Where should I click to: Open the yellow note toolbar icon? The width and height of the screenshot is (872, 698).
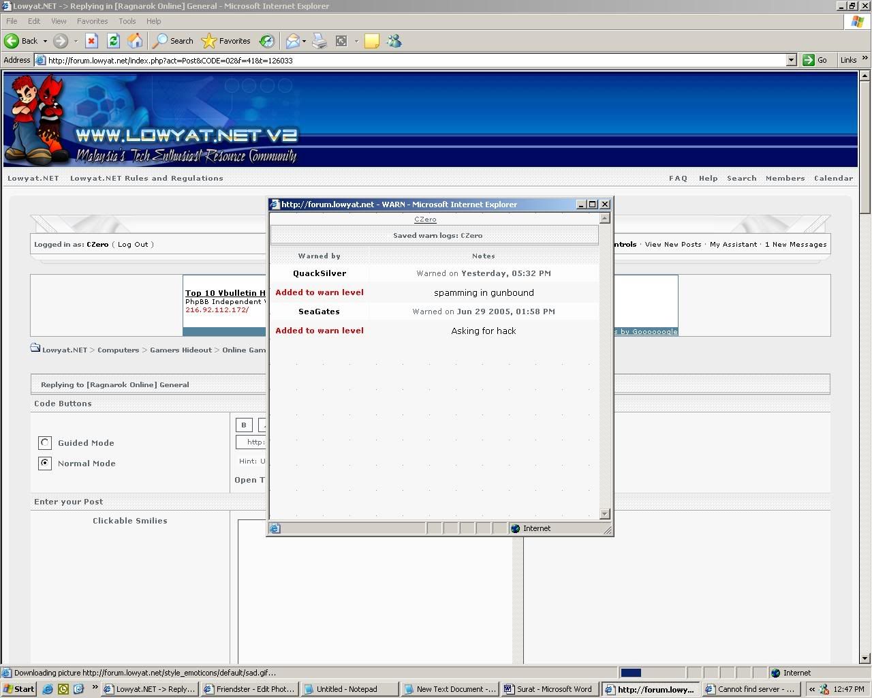point(371,41)
